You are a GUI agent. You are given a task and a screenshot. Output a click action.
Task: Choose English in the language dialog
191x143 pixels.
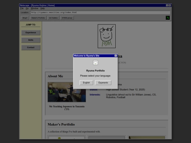point(86,83)
